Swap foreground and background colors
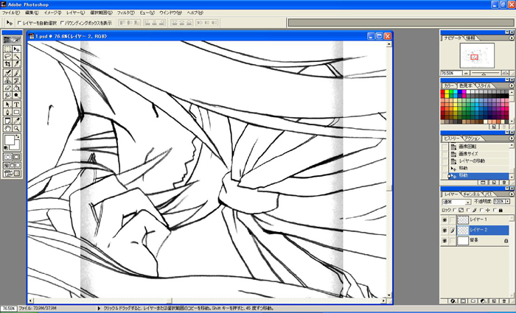Viewport: 516px width, 313px height. pyautogui.click(x=18, y=136)
